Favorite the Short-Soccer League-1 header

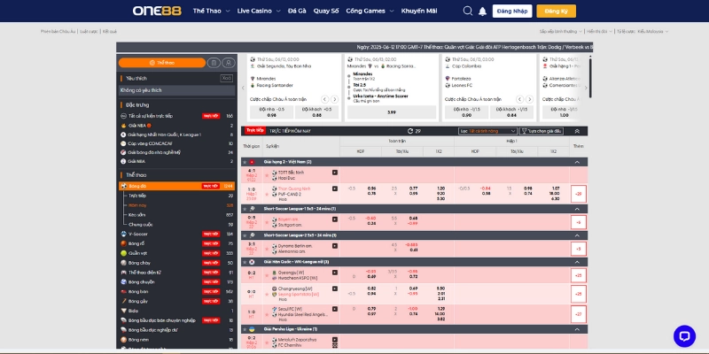245,209
